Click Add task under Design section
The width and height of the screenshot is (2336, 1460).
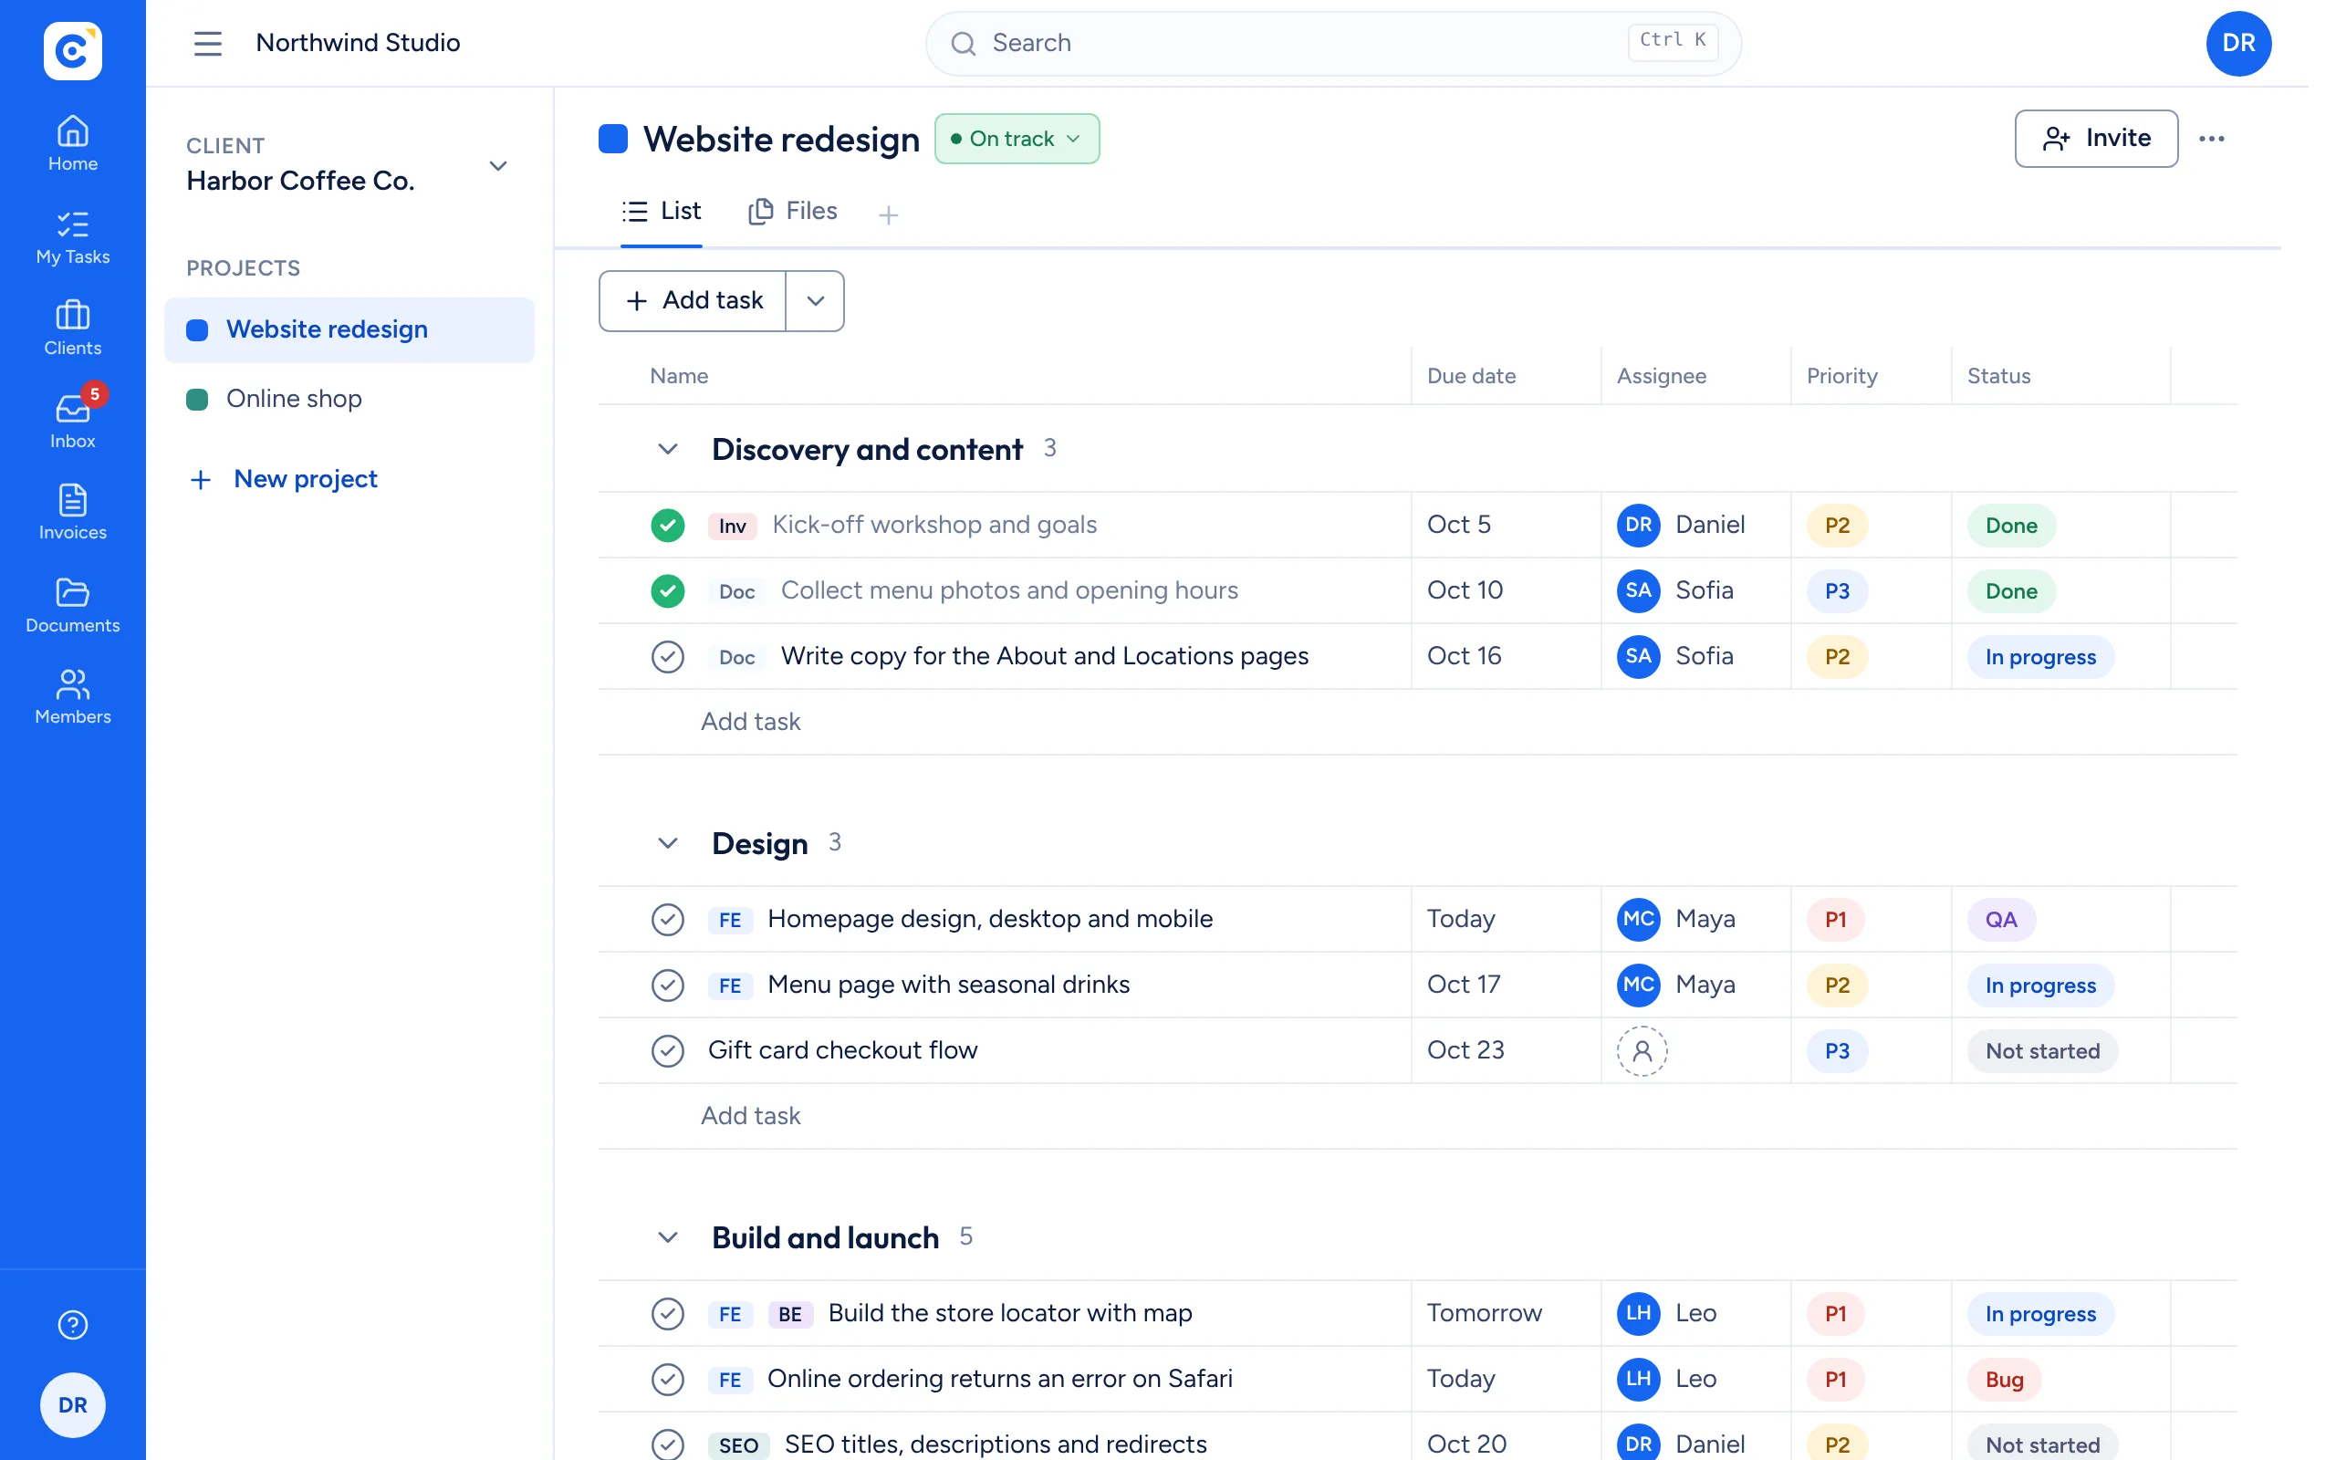(x=750, y=1116)
